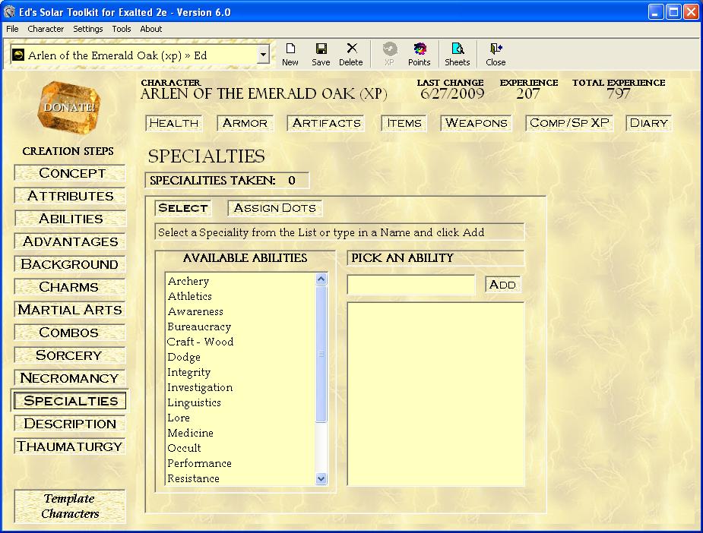Image resolution: width=703 pixels, height=533 pixels.
Task: Go to the Abilities creation step
Action: pos(70,219)
